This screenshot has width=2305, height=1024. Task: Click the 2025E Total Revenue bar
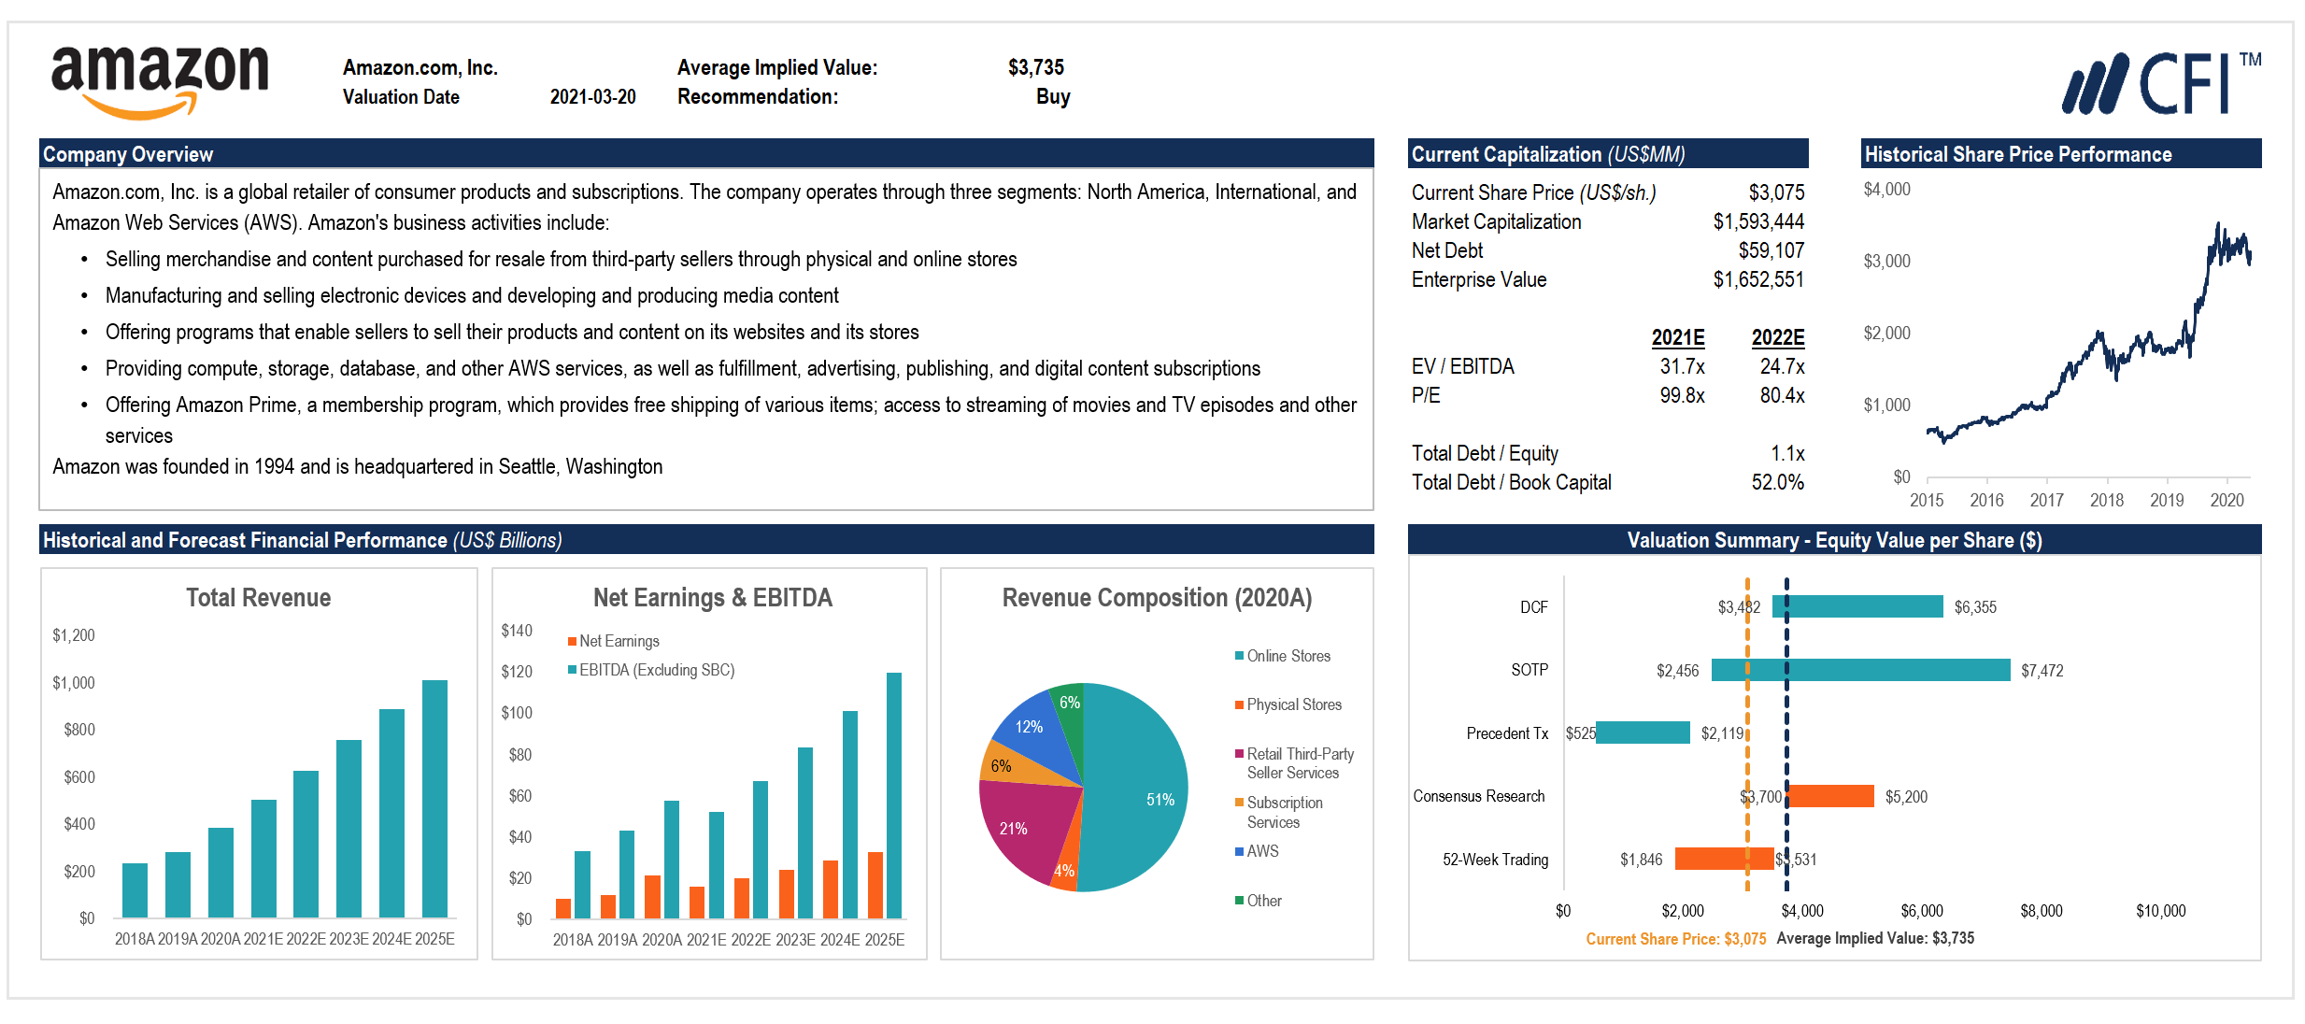tap(434, 799)
